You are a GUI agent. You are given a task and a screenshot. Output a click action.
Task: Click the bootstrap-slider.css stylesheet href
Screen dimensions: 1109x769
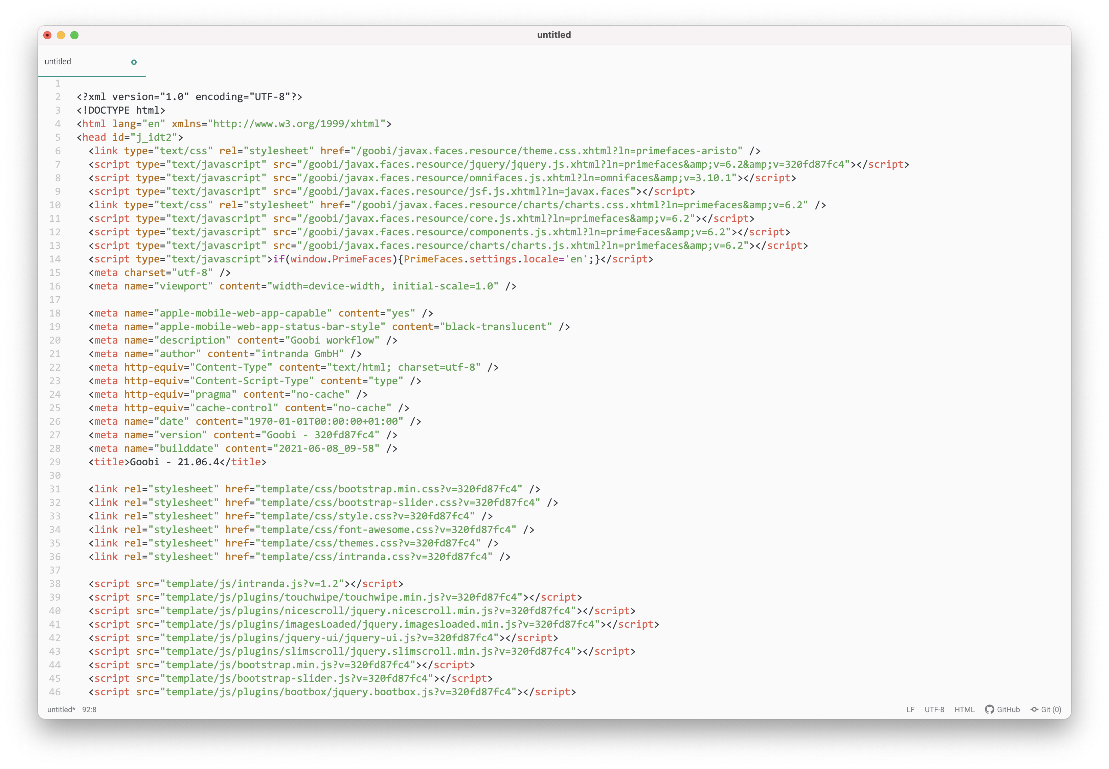[398, 503]
